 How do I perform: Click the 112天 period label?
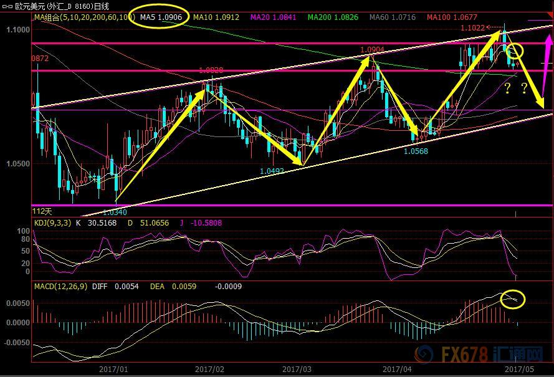(42, 211)
